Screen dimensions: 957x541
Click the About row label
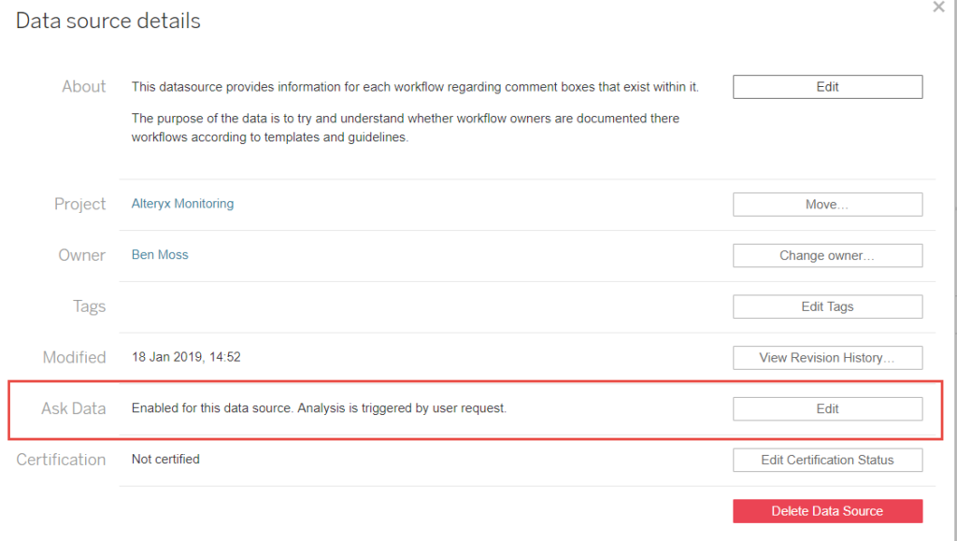(83, 87)
